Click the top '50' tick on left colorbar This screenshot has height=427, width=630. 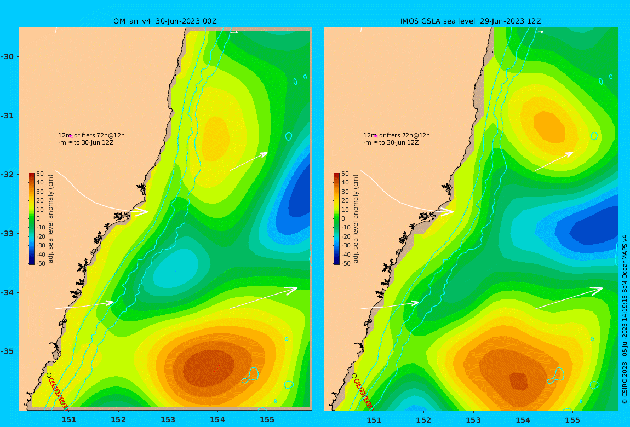40,174
